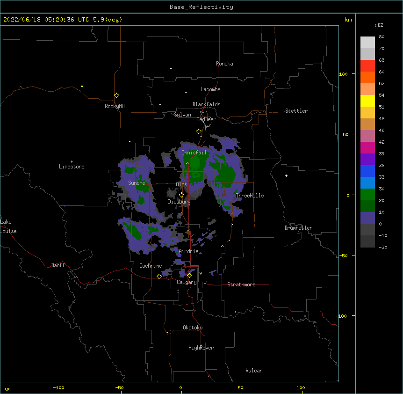403x394 pixels.
Task: Click the -50 tick label on the vertical axis
Action: [343, 255]
